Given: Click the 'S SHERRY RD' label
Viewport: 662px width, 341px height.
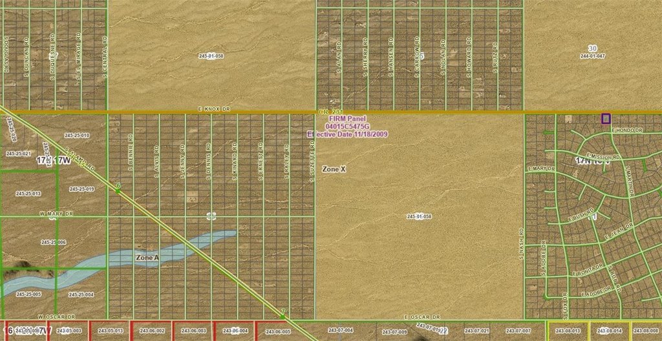Looking at the screenshot, I should (x=366, y=58).
